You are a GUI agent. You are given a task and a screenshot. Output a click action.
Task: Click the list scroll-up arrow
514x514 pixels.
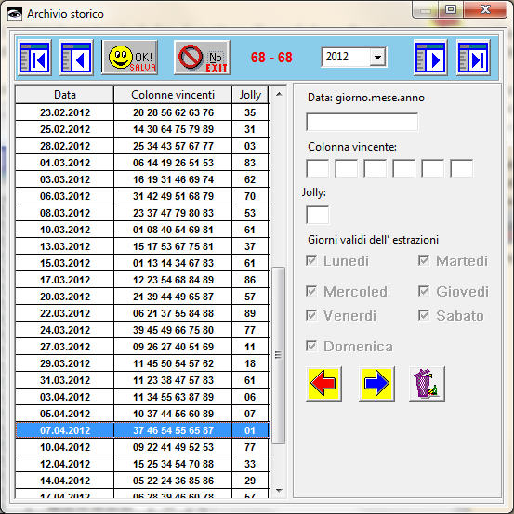pyautogui.click(x=279, y=95)
